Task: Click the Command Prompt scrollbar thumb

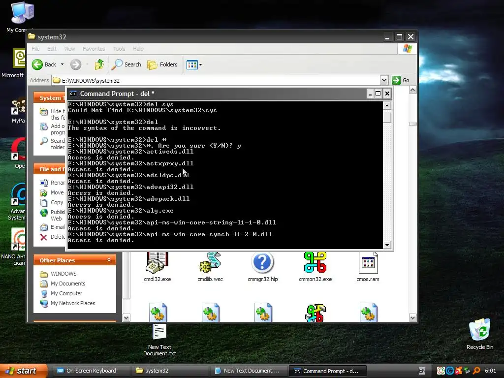Action: (387, 117)
